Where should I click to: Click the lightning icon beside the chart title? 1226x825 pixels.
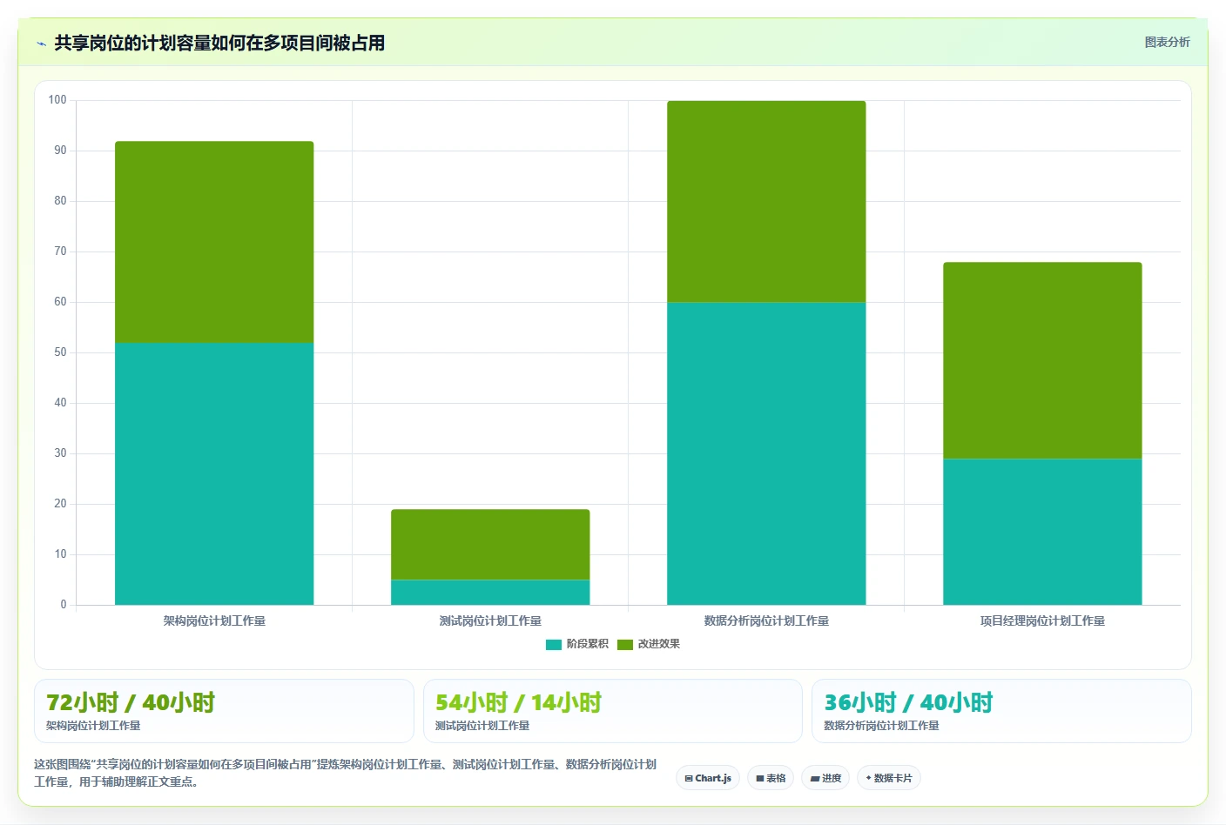41,44
